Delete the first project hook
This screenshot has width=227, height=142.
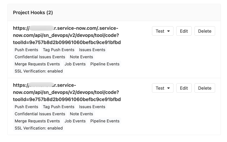click(x=205, y=31)
